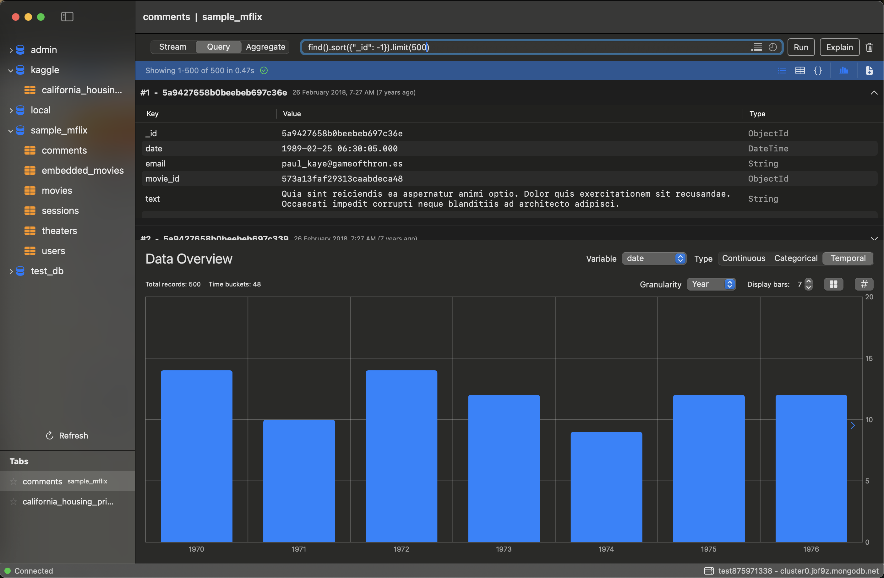
Task: Click the Explain button
Action: 839,47
